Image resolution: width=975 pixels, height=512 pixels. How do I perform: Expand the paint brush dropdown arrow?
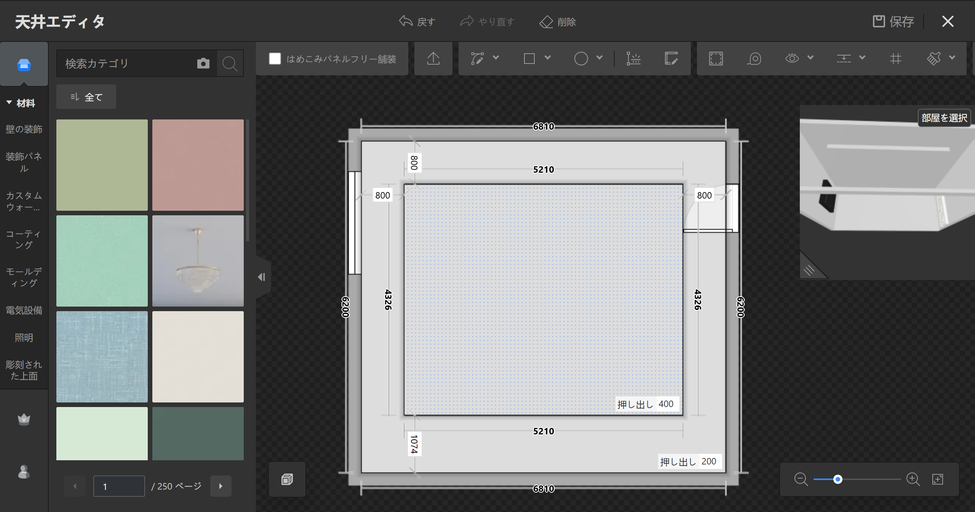(952, 58)
